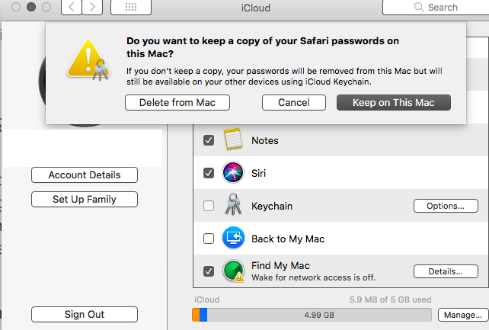Screen dimensions: 489x330
Task: Click Delete from Mac button
Action: [x=177, y=103]
